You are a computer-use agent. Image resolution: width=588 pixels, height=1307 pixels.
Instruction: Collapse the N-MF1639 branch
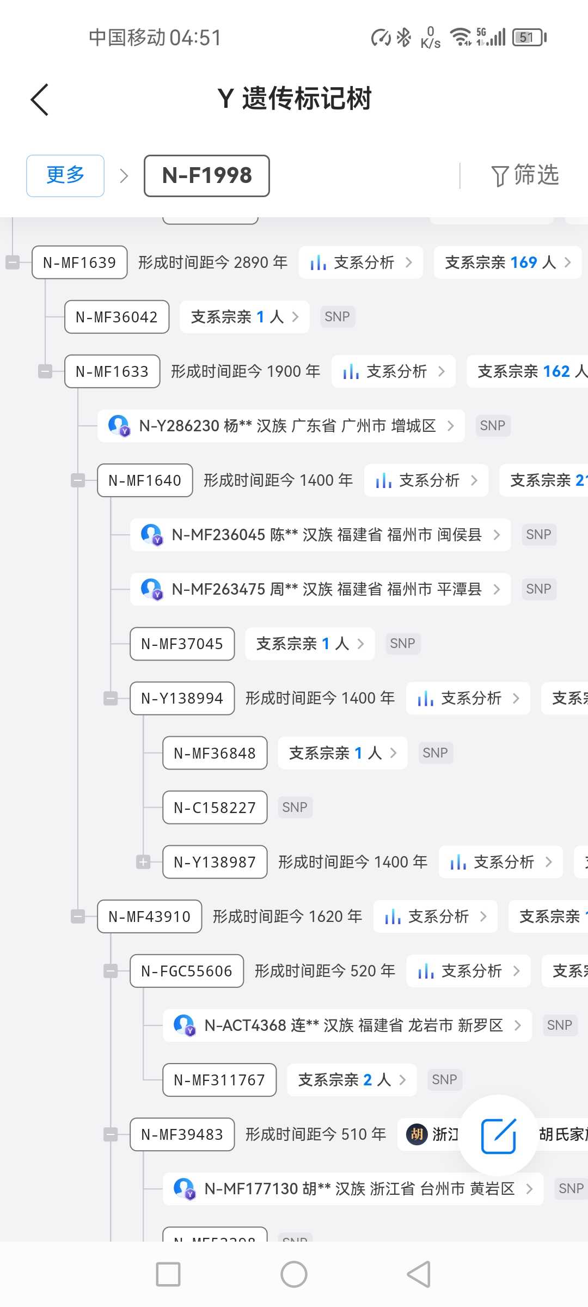13,262
